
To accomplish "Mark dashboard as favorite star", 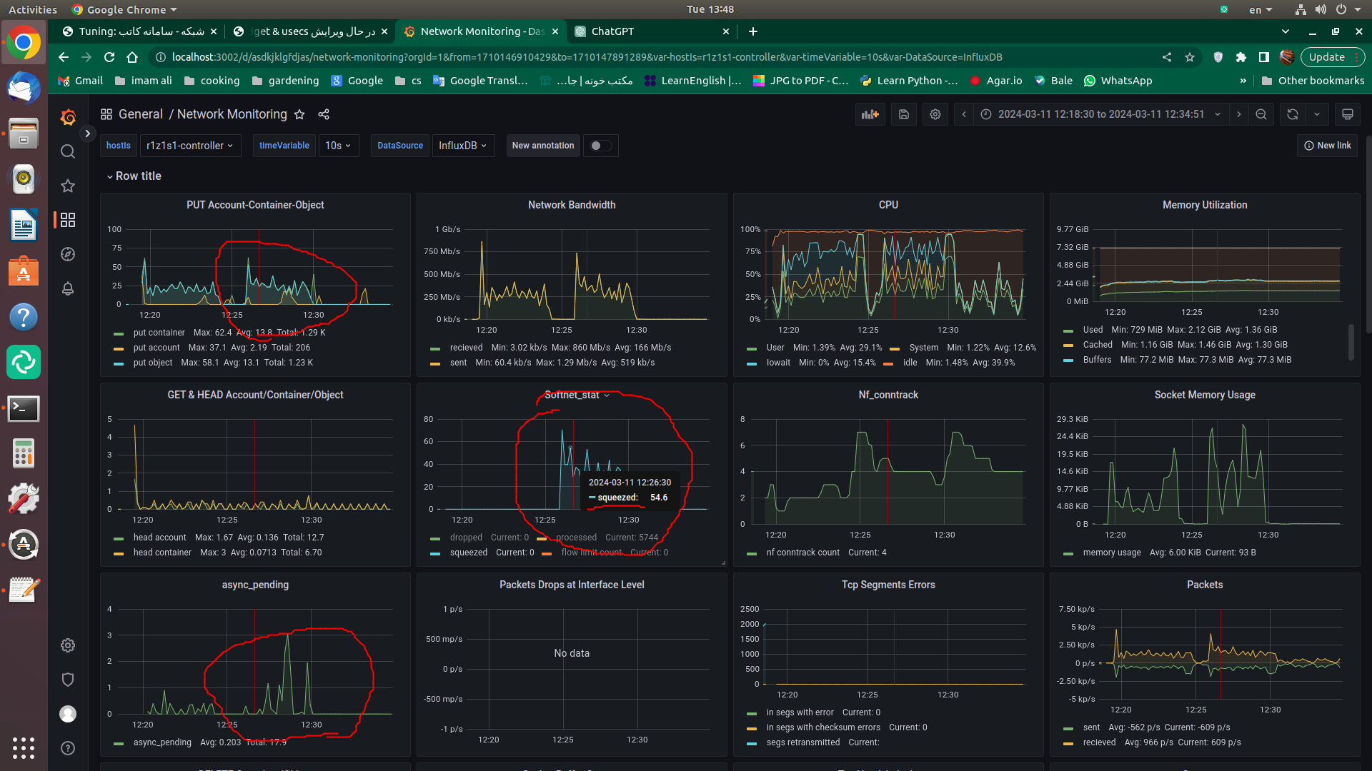I will 299,114.
